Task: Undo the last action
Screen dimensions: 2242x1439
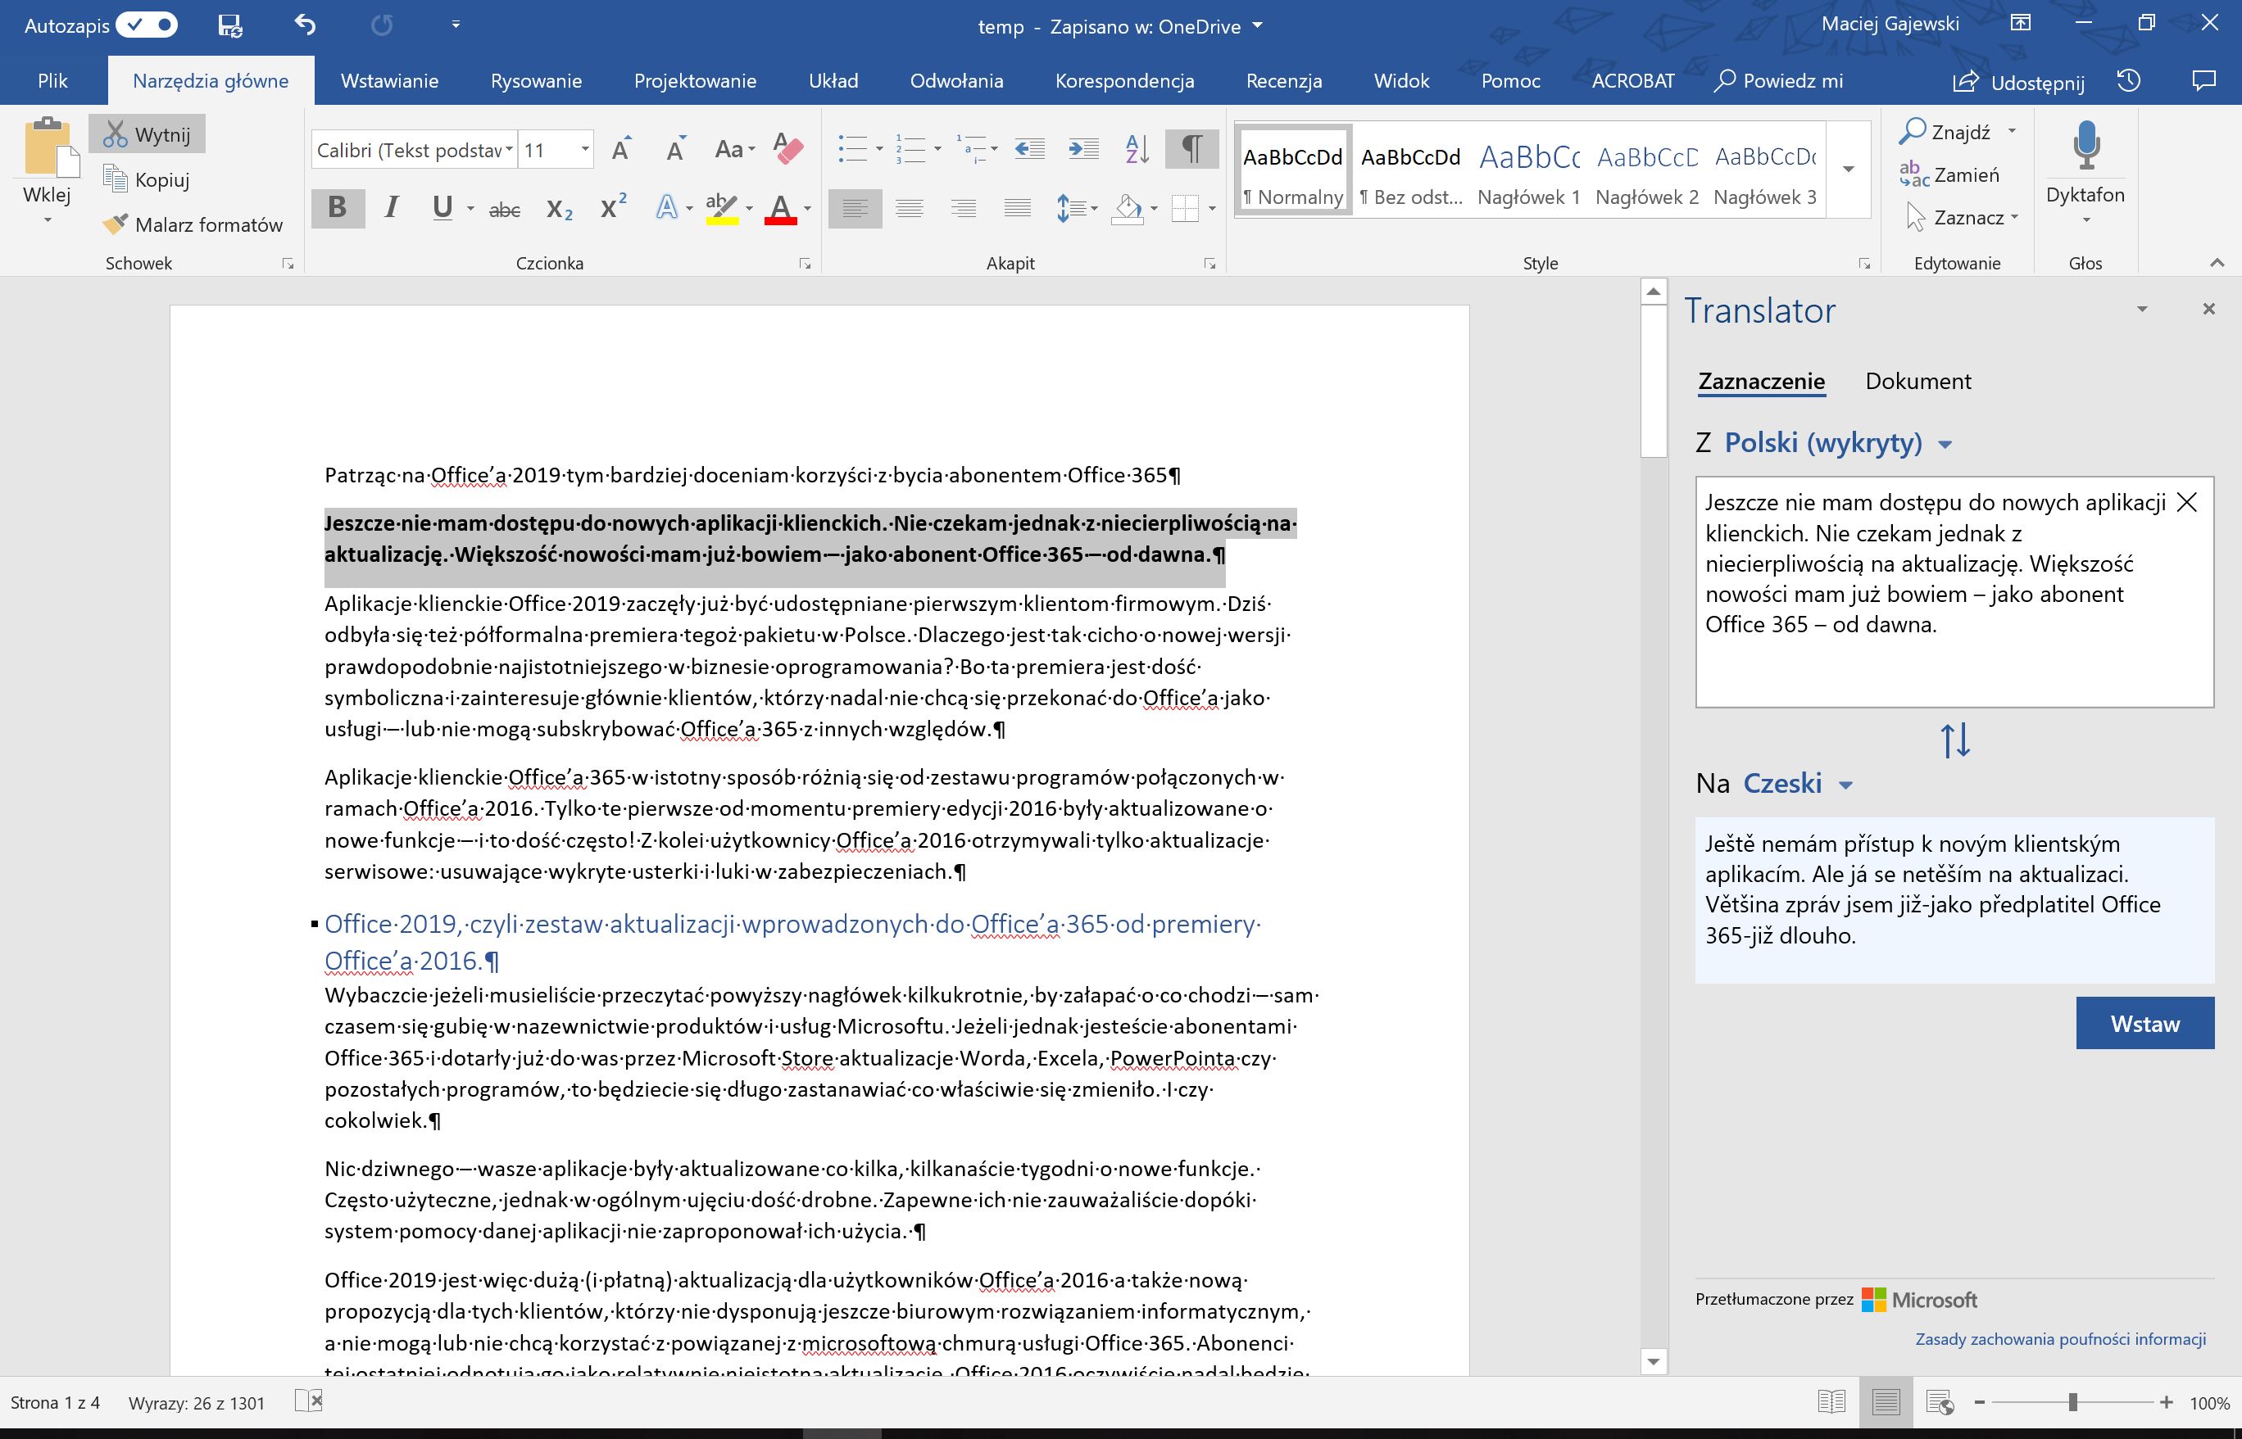Action: [x=305, y=25]
